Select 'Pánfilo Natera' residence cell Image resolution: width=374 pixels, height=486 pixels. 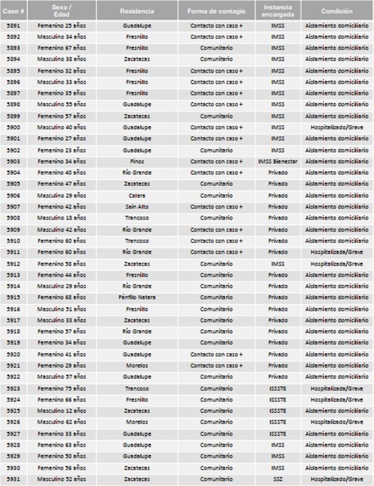137,297
